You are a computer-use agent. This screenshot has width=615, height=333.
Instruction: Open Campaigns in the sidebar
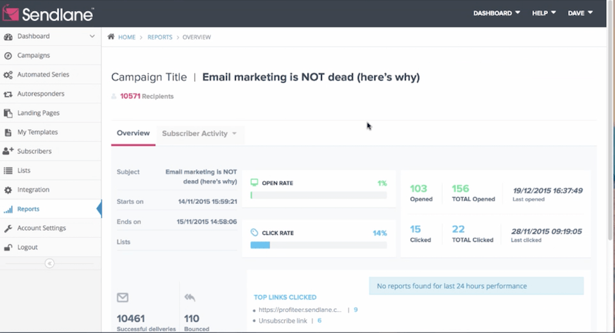[51, 55]
